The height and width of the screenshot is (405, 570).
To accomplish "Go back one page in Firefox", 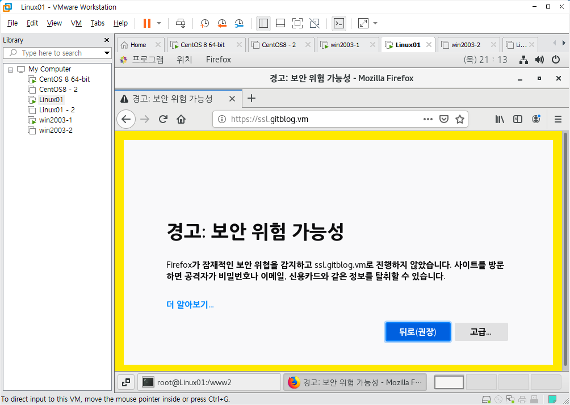I will [x=126, y=119].
